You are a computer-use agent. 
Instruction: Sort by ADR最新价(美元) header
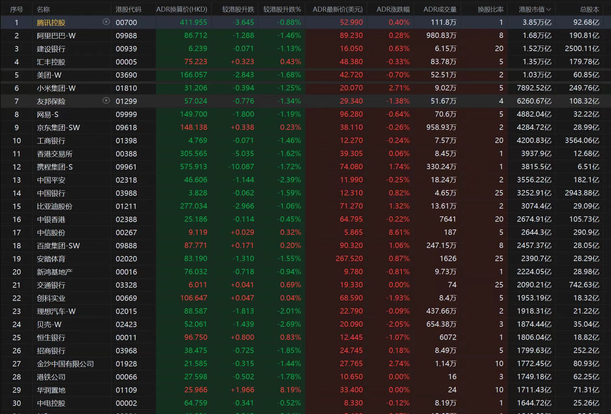[338, 10]
